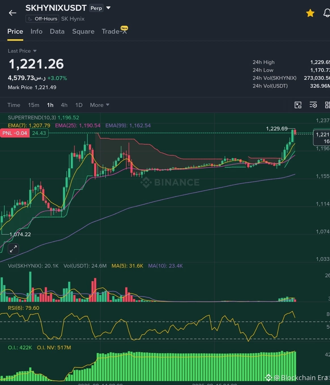Select the 1D interval
330x385 pixels.
pyautogui.click(x=79, y=105)
